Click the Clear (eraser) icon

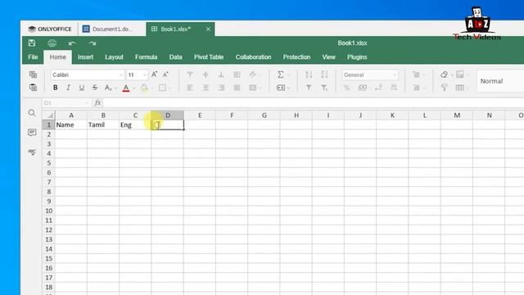[444, 75]
